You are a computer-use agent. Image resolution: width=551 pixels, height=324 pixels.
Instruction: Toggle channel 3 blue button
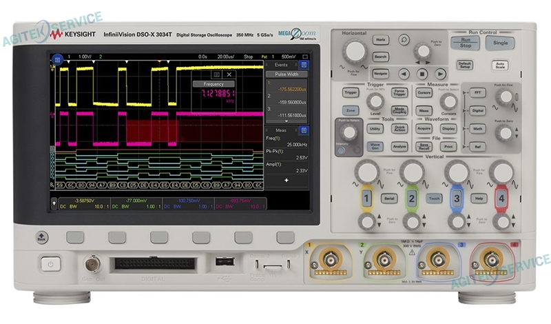click(456, 199)
